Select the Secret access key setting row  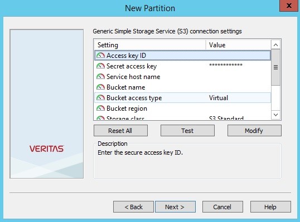click(x=183, y=66)
